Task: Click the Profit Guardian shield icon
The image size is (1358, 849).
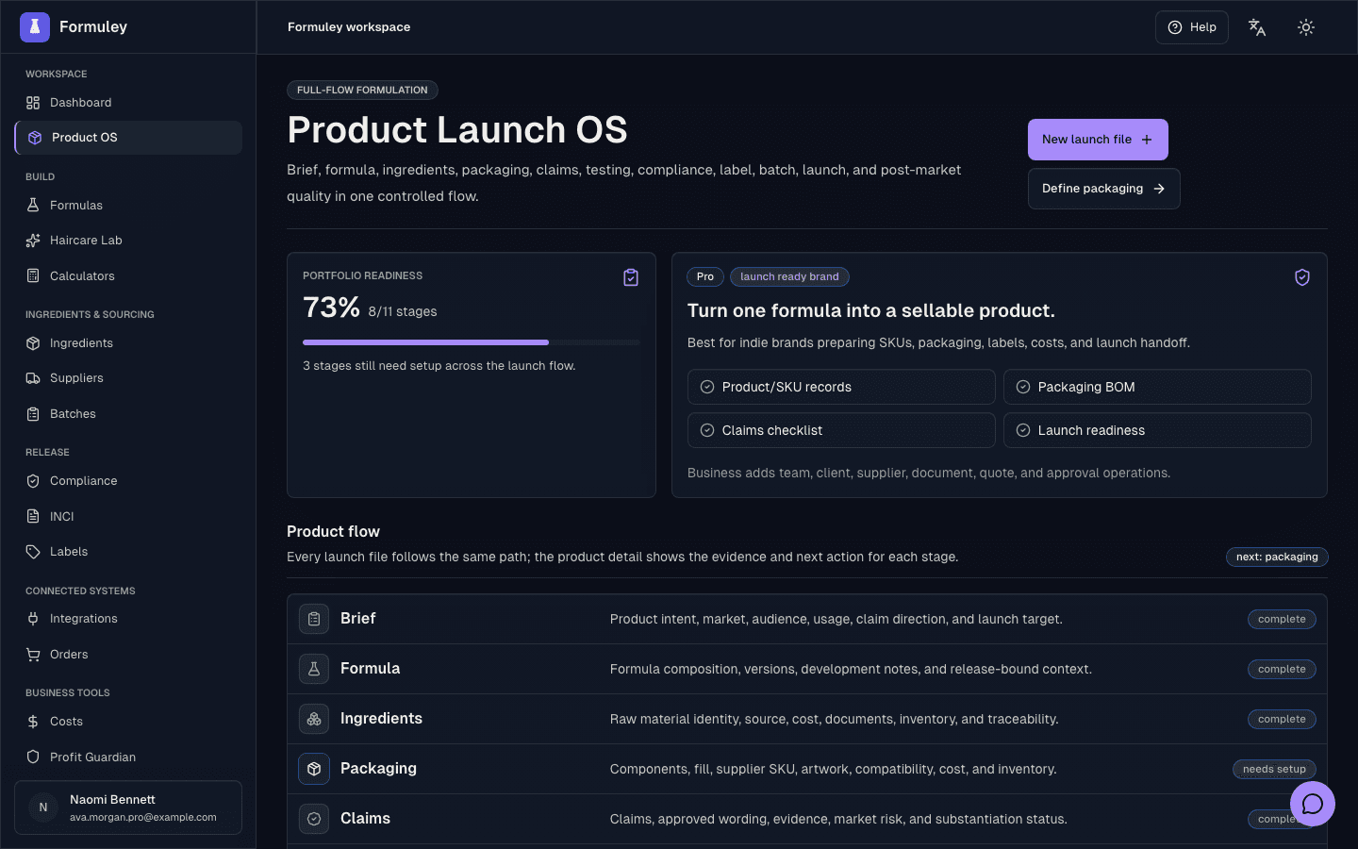Action: point(33,757)
